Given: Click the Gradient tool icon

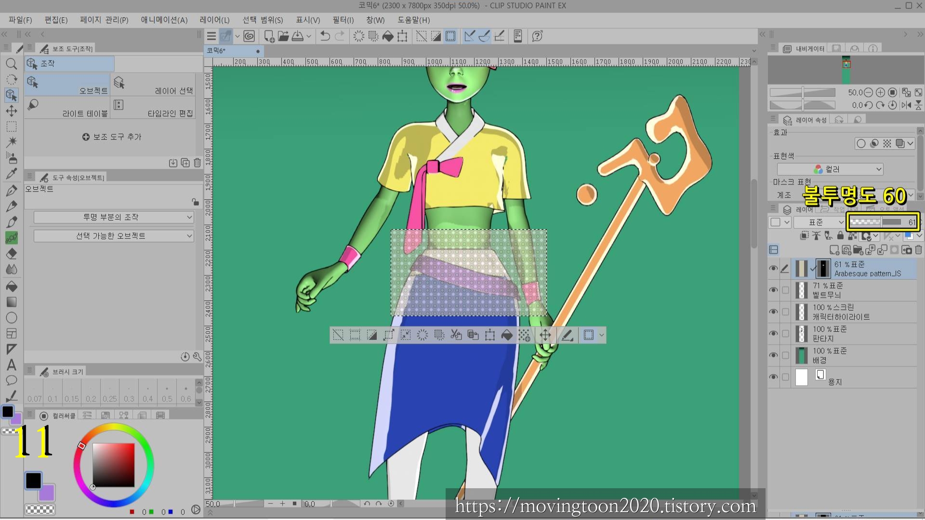Looking at the screenshot, I should pyautogui.click(x=12, y=302).
